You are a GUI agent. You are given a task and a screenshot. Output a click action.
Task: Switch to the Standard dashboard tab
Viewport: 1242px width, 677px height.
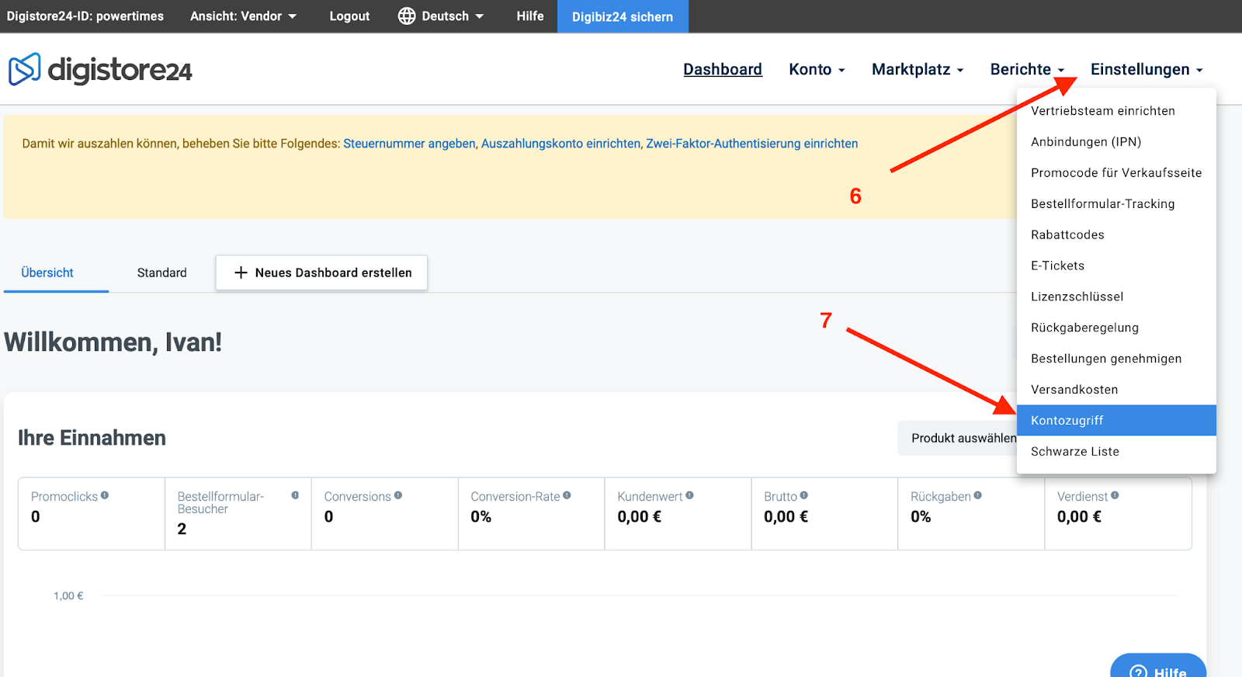click(161, 273)
